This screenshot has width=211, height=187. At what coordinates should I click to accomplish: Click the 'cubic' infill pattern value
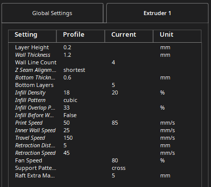pyautogui.click(x=71, y=100)
